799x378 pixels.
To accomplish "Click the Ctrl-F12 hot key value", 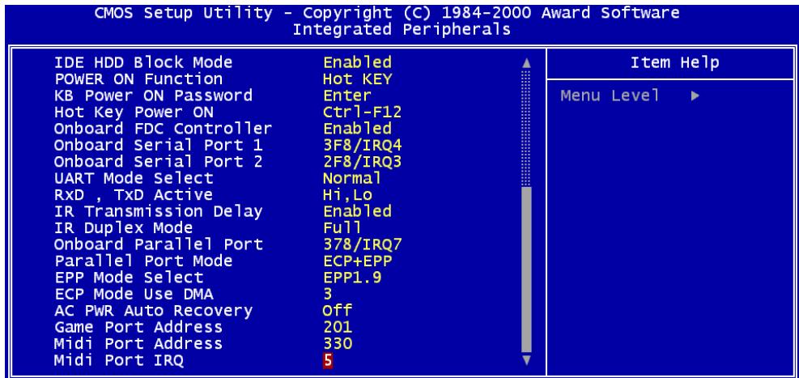I will click(x=363, y=112).
